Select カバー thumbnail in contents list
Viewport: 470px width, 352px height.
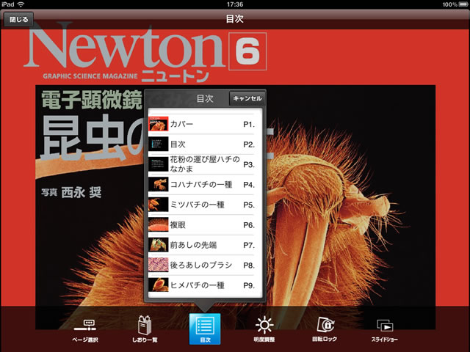click(159, 124)
